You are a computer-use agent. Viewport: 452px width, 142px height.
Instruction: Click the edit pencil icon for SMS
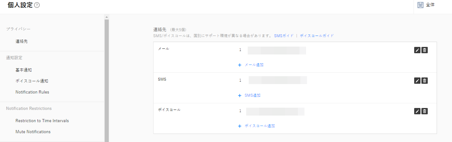click(x=417, y=81)
